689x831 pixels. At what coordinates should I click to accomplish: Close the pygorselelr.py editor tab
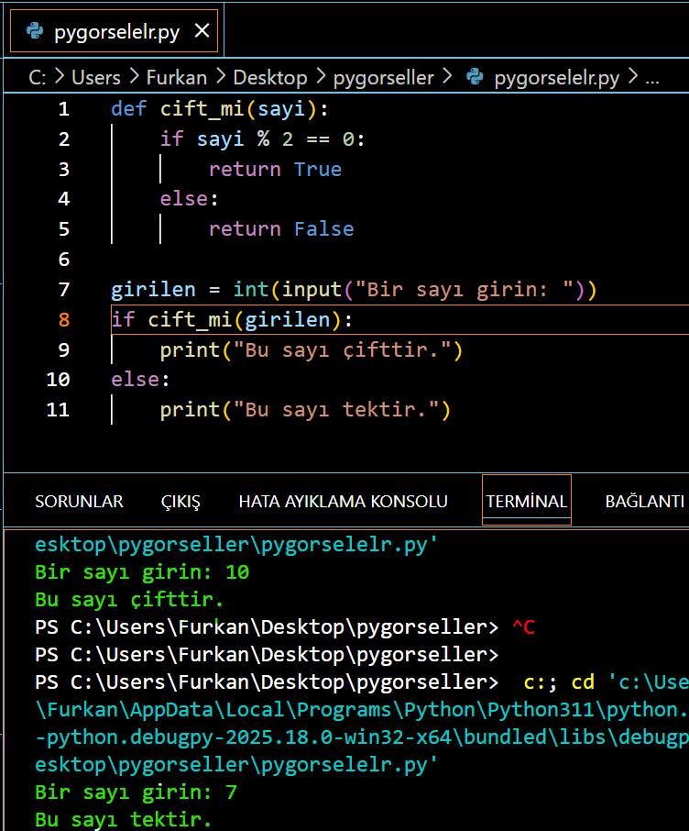[x=202, y=32]
